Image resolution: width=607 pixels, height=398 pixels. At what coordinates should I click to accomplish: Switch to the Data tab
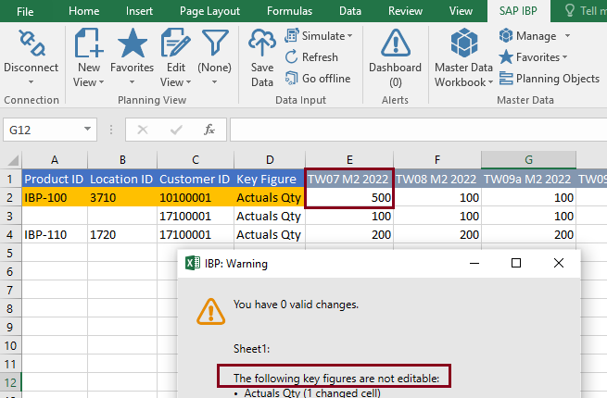tap(350, 11)
